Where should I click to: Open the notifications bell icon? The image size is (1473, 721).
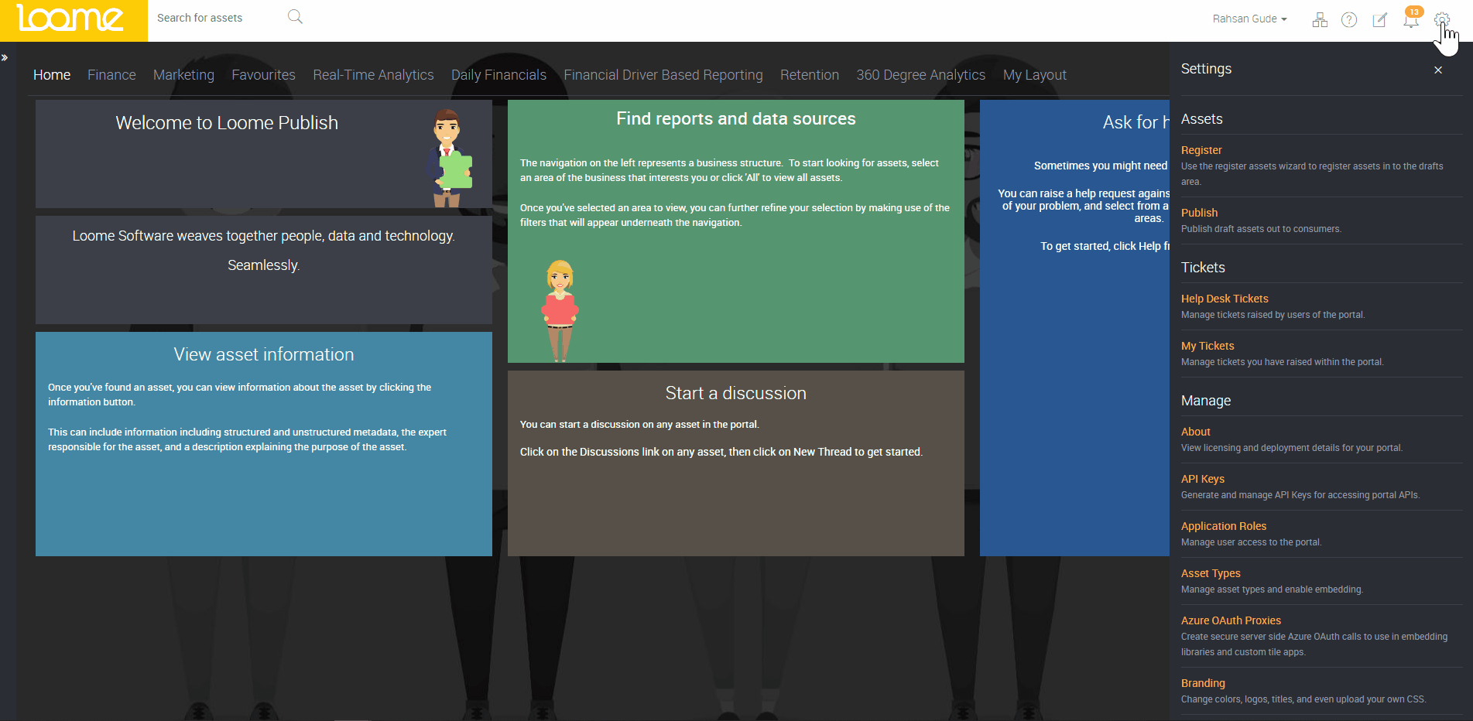[x=1410, y=21]
